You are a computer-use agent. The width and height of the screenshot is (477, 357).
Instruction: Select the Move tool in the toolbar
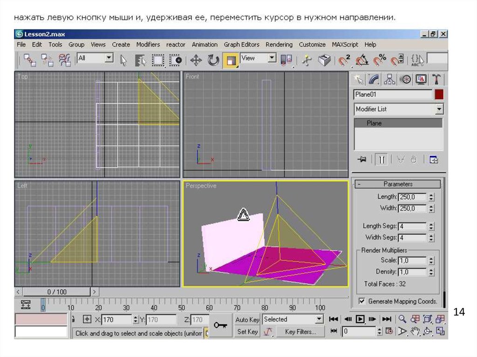(x=196, y=60)
